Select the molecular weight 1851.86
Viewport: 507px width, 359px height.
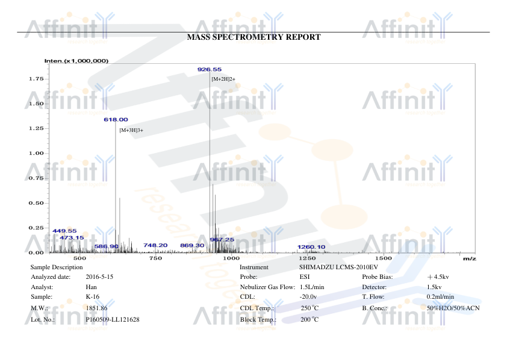click(x=97, y=308)
